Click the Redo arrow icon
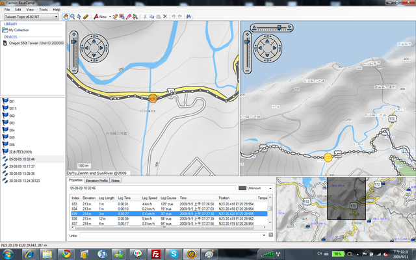This screenshot has width=416, height=260. tap(180, 16)
